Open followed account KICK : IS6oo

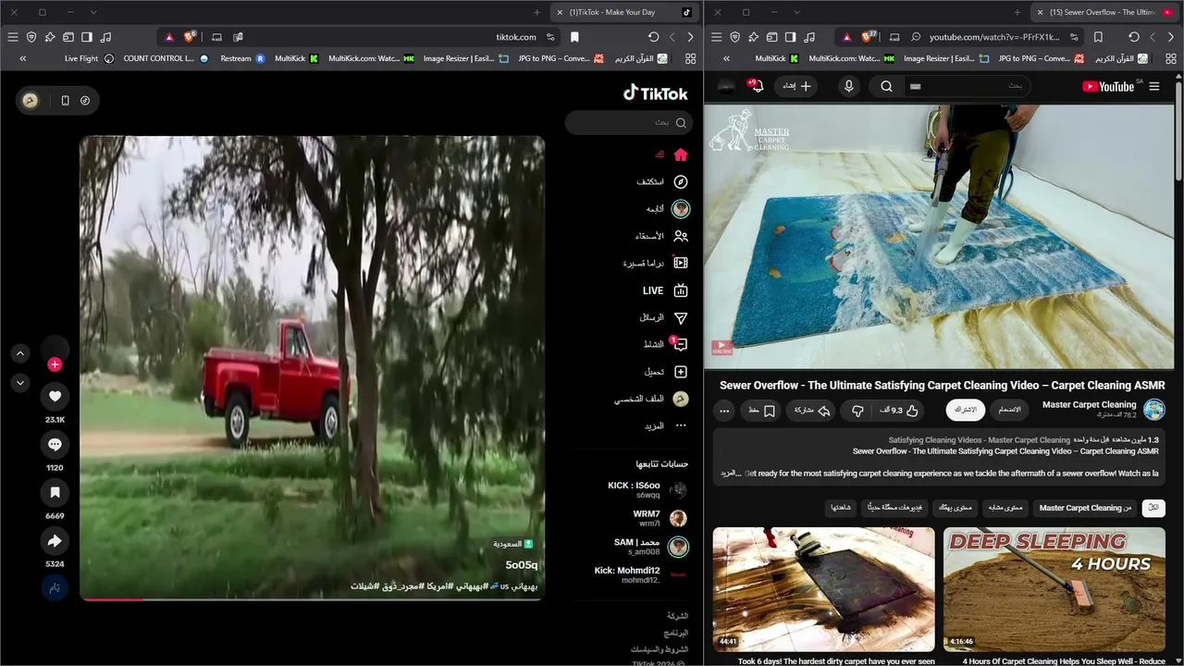point(647,490)
